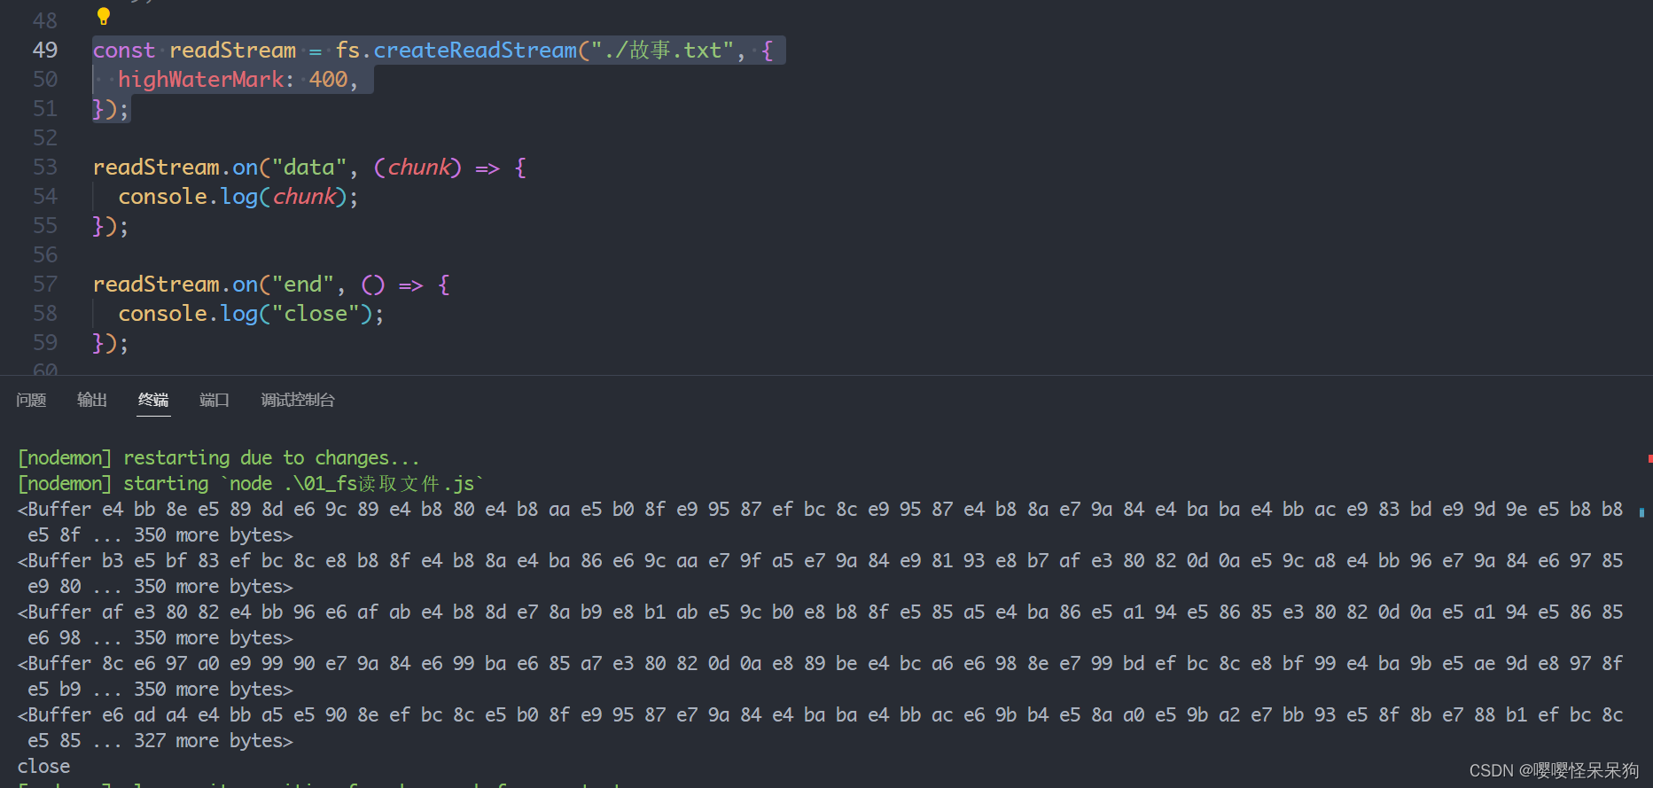Open the 问题 problems tab

pyautogui.click(x=31, y=400)
